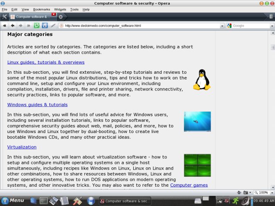Click the red Opera tray icon
This screenshot has height=206, width=275.
coord(226,201)
